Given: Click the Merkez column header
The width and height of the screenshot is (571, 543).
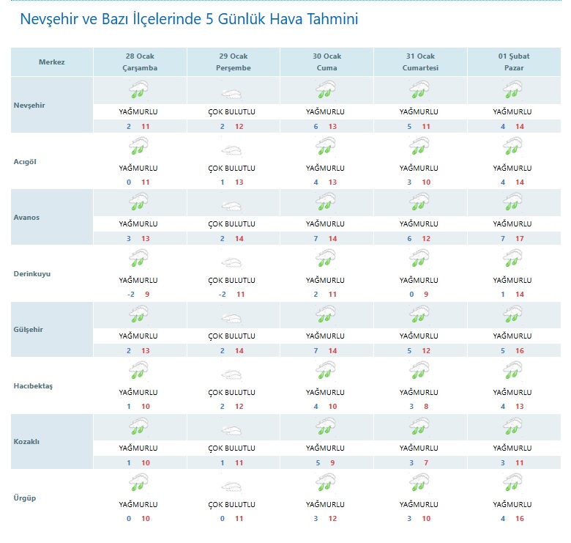Looking at the screenshot, I should point(52,62).
